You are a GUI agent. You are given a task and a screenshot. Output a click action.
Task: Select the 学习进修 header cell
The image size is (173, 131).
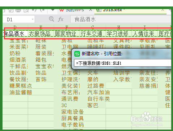[119, 34]
